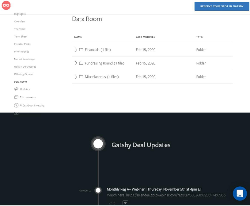
Task: Click the October 2 timeline marker
Action: click(98, 190)
